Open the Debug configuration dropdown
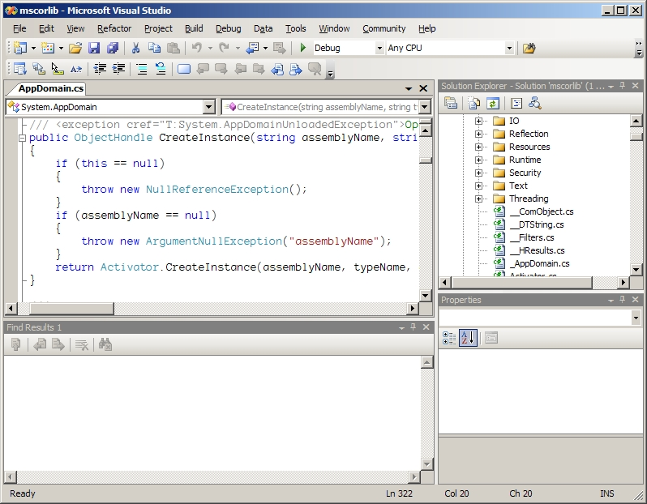The height and width of the screenshot is (504, 647). [379, 49]
